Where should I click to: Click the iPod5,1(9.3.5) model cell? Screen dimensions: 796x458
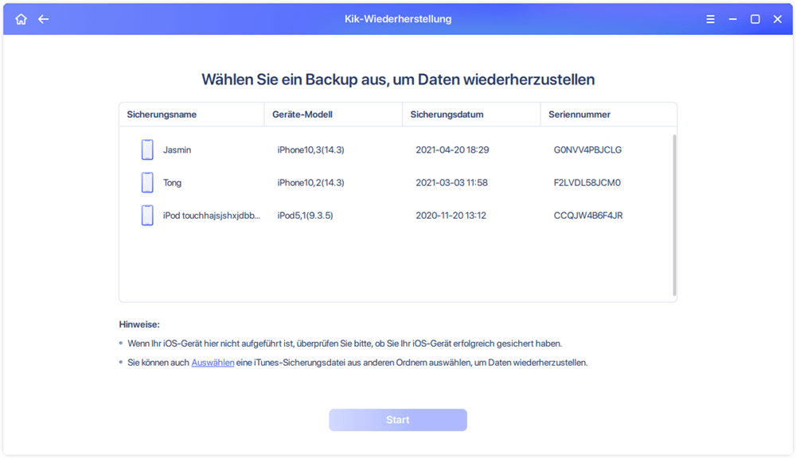[x=305, y=215]
